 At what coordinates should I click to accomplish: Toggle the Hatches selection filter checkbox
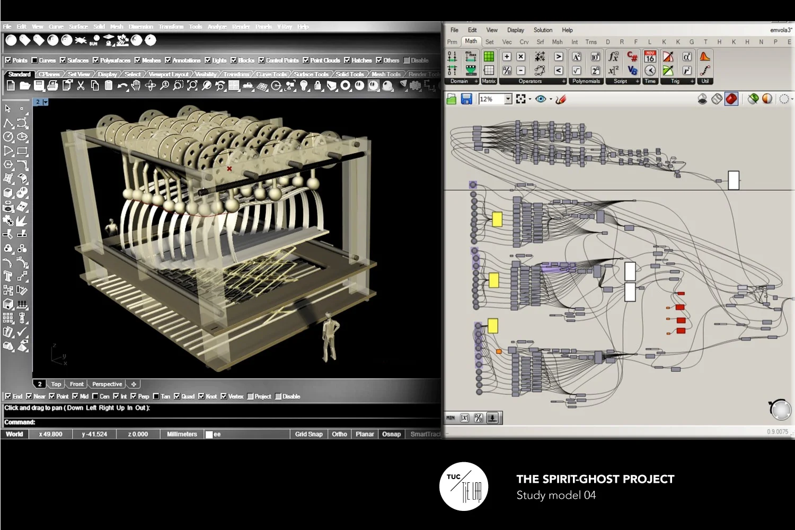point(347,60)
